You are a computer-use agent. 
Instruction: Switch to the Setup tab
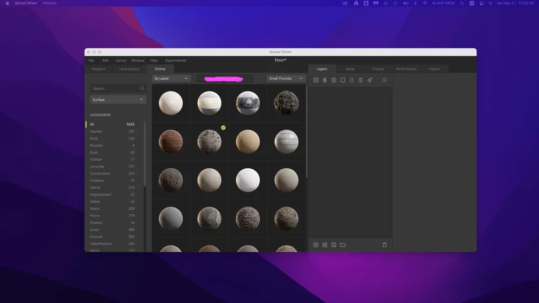click(x=350, y=69)
